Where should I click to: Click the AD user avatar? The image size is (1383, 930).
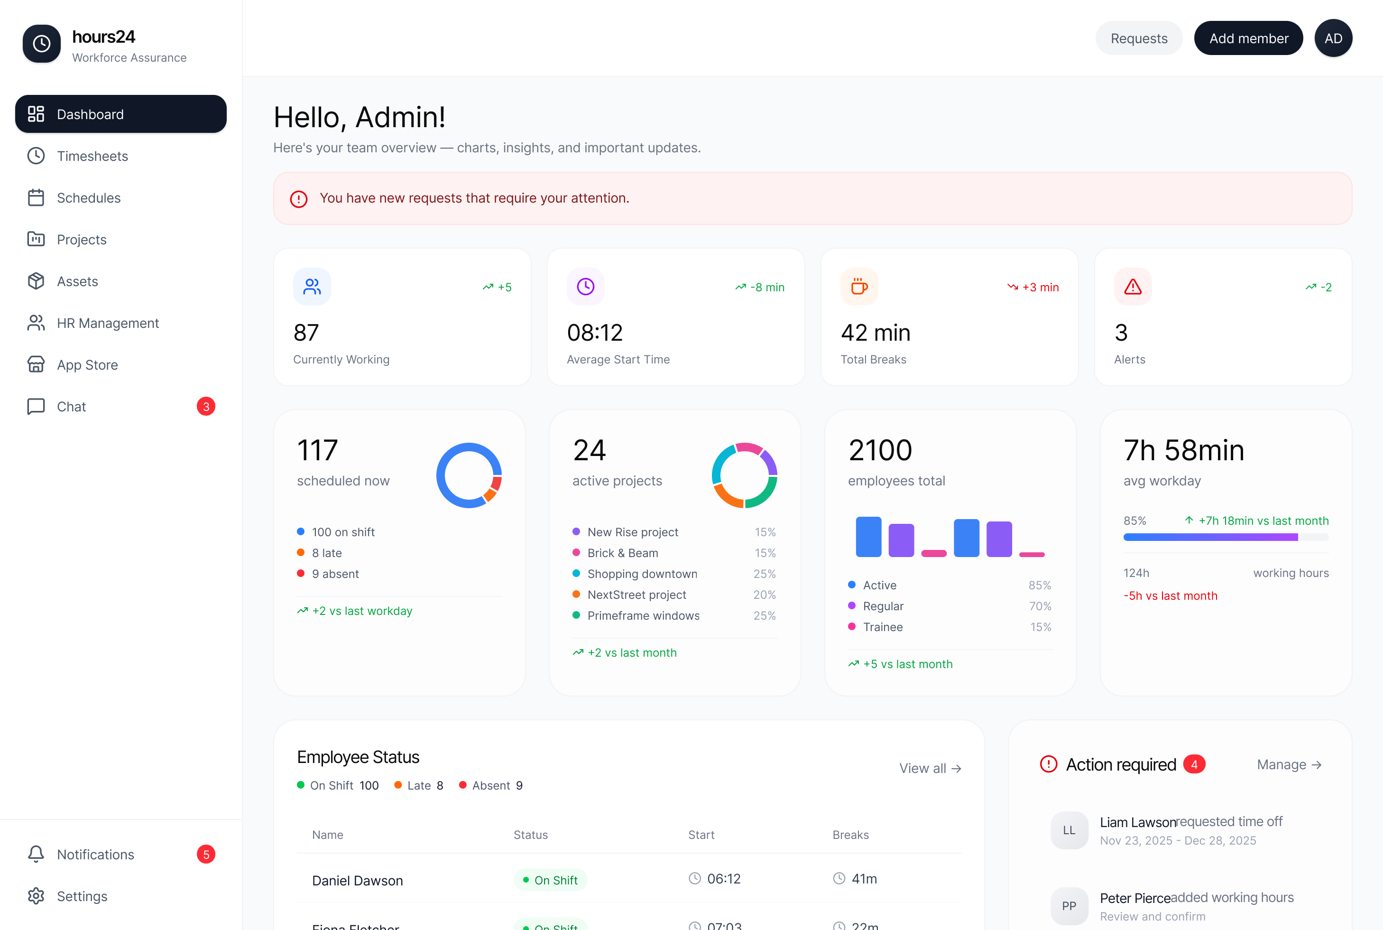(1333, 38)
